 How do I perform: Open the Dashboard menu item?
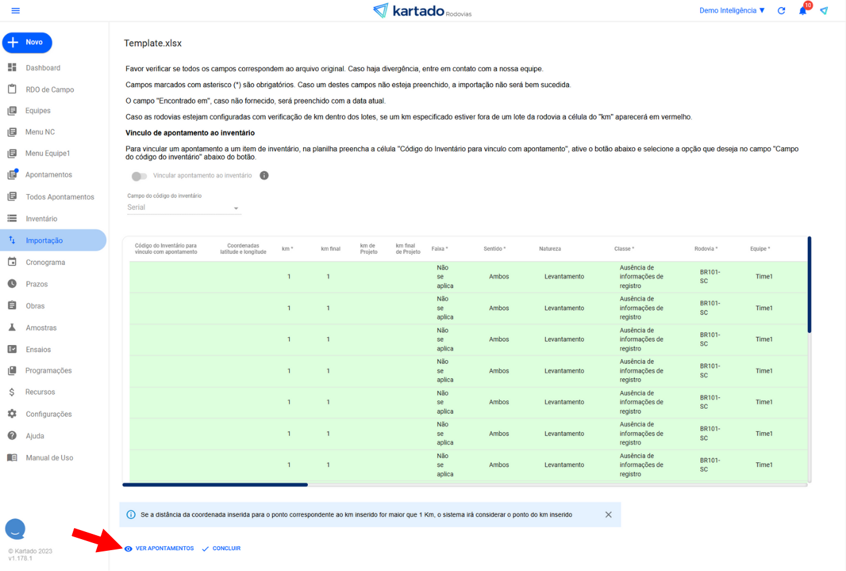click(43, 68)
